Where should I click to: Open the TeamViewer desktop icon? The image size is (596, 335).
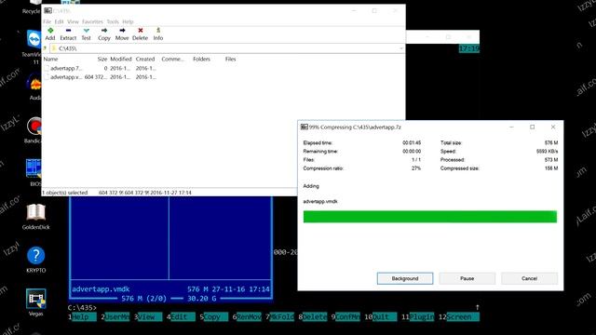34,40
